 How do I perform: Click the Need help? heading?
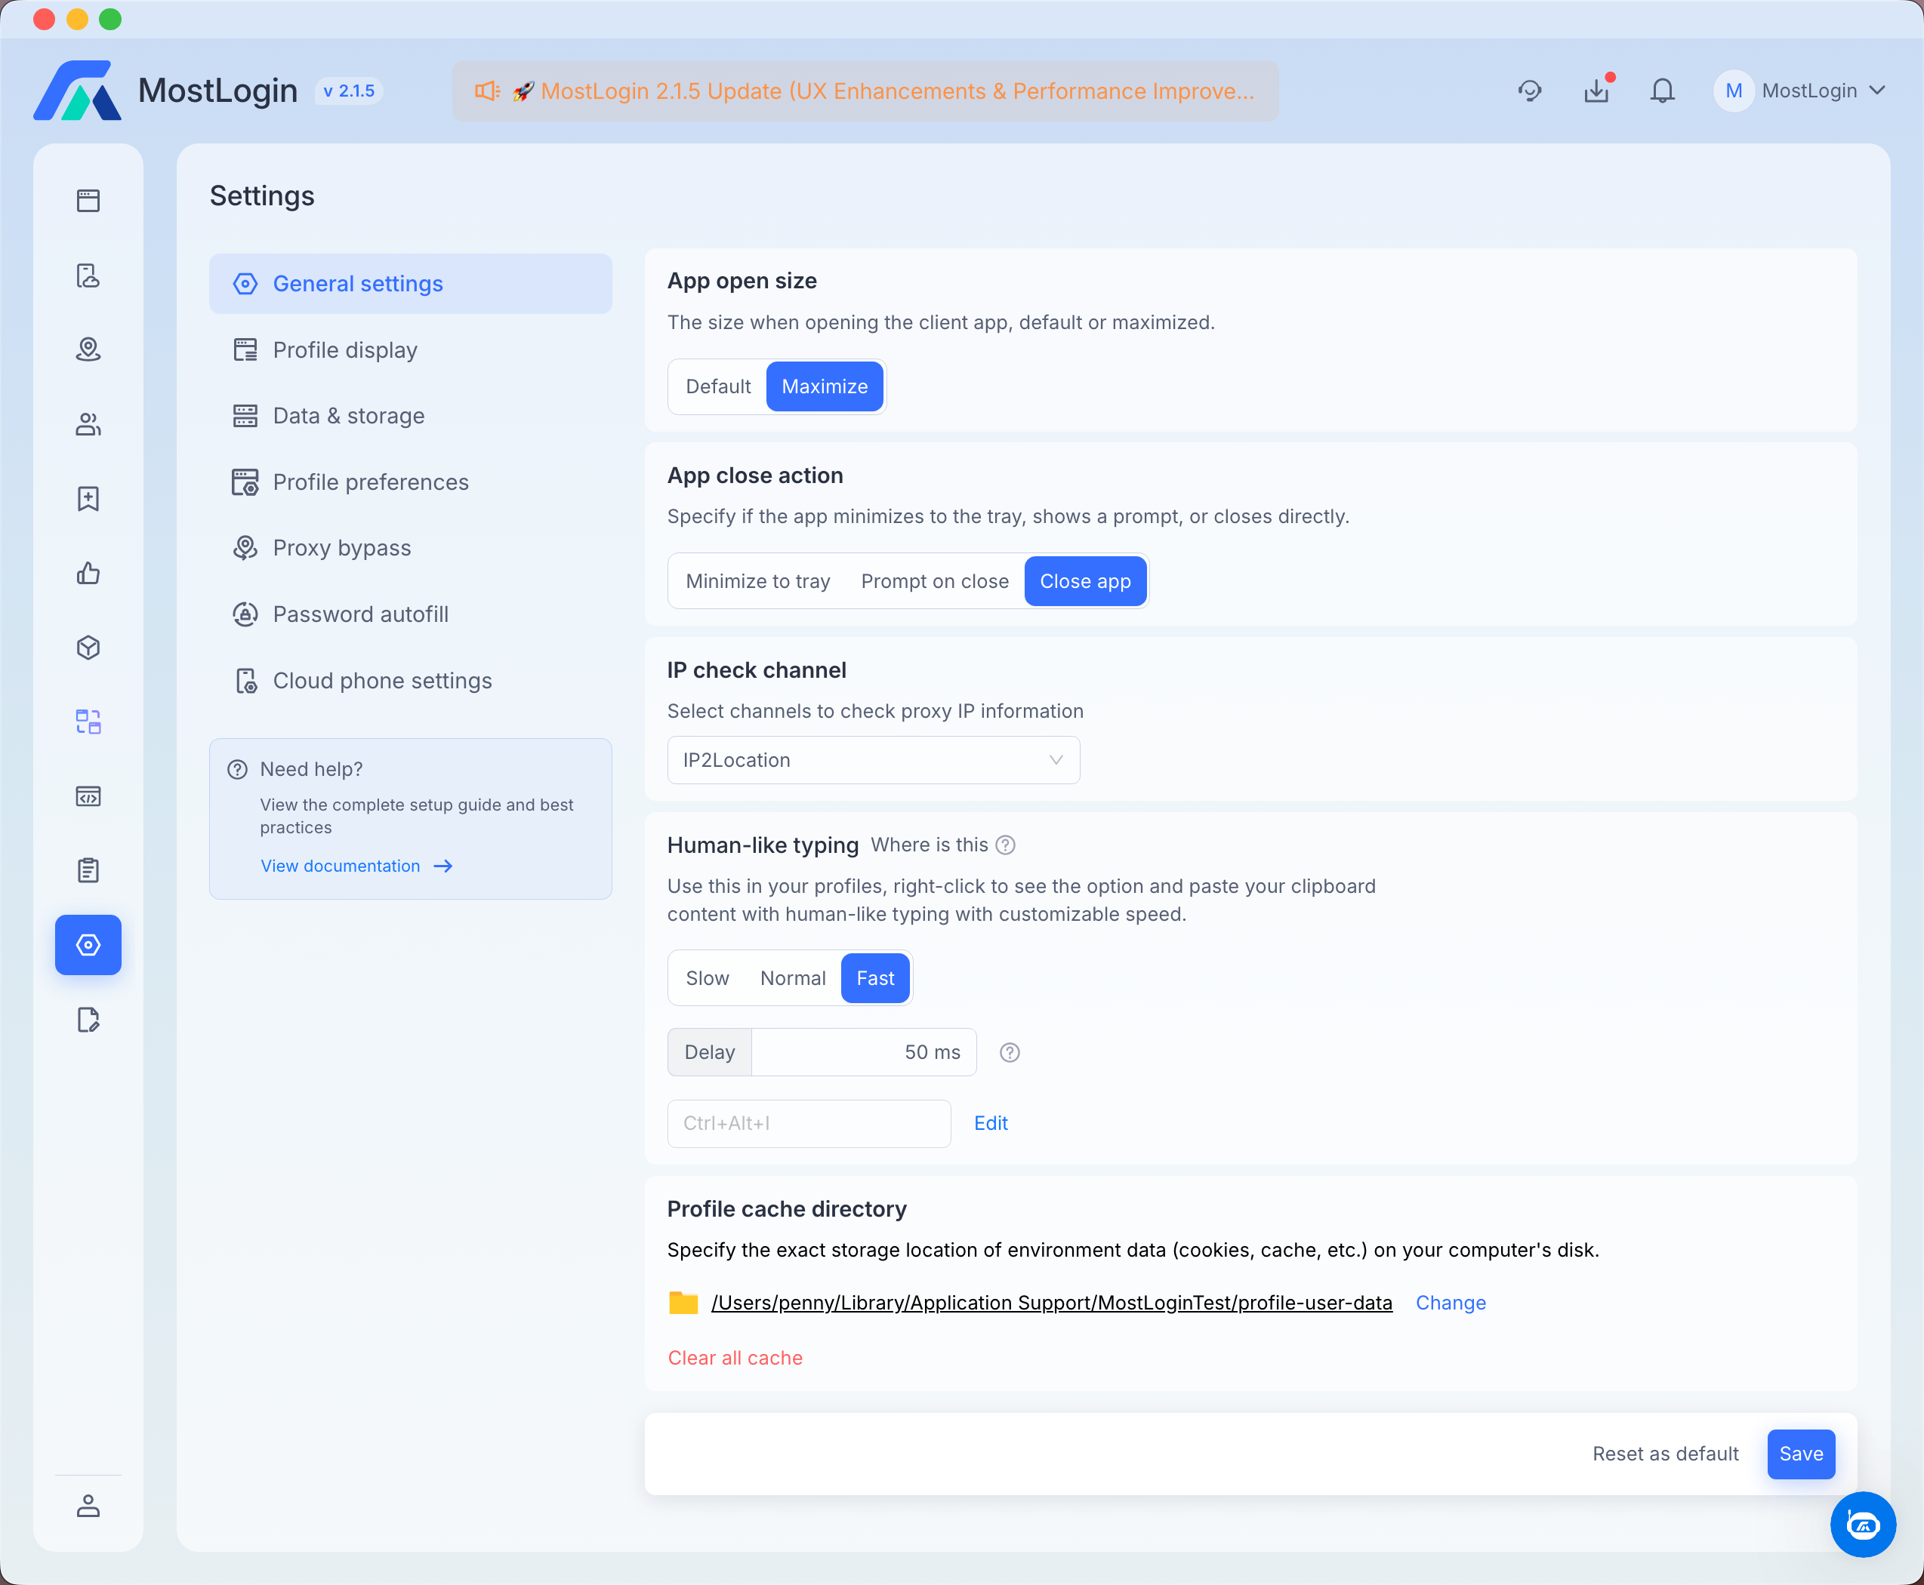coord(312,770)
